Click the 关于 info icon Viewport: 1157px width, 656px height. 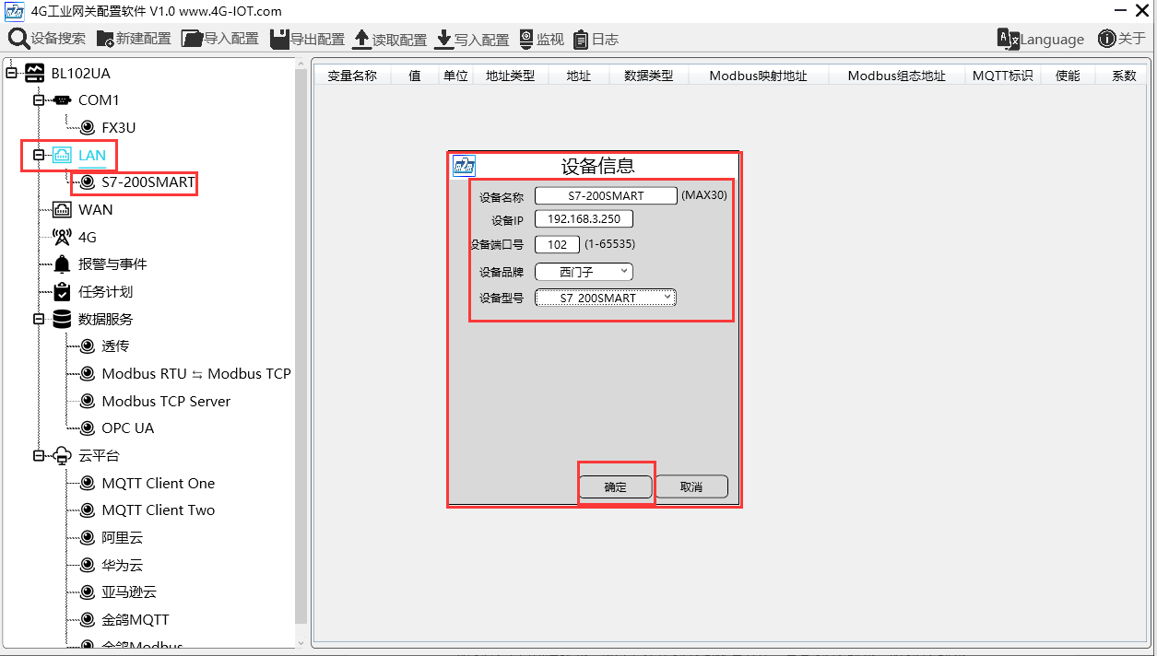tap(1107, 39)
